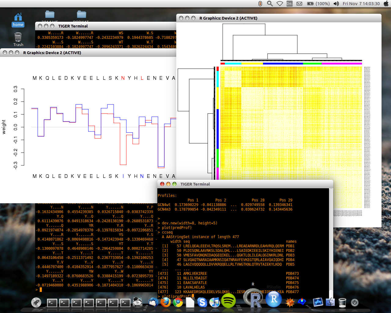Image resolution: width=391 pixels, height=313 pixels.
Task: Open Skype in the dock
Action: [x=202, y=302]
